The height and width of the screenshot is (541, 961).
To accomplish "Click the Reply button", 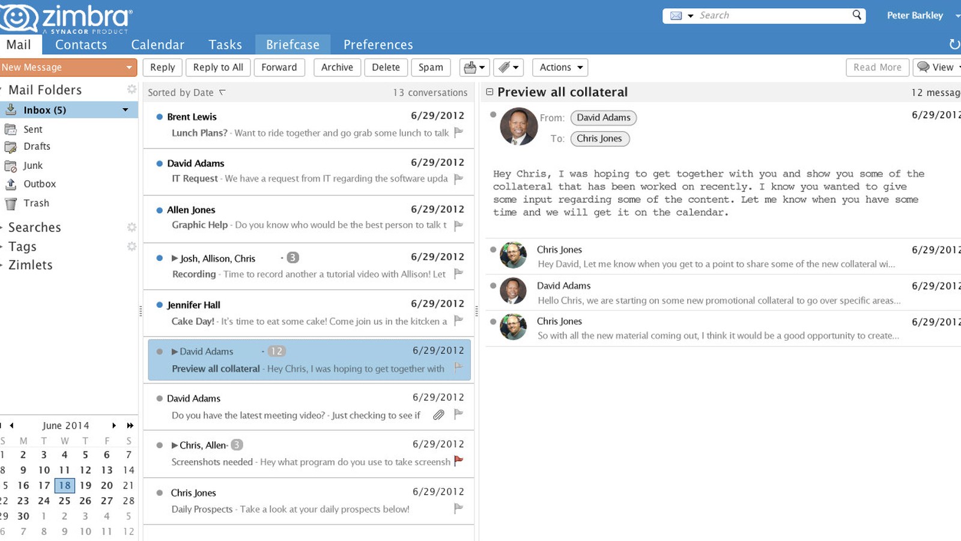I will (x=162, y=67).
